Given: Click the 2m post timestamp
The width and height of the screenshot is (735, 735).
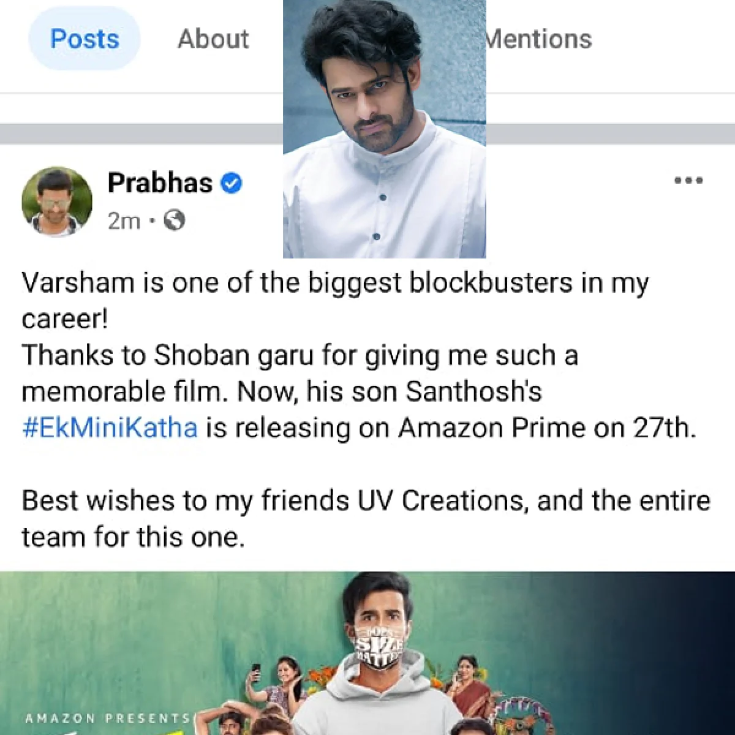Looking at the screenshot, I should pos(124,221).
